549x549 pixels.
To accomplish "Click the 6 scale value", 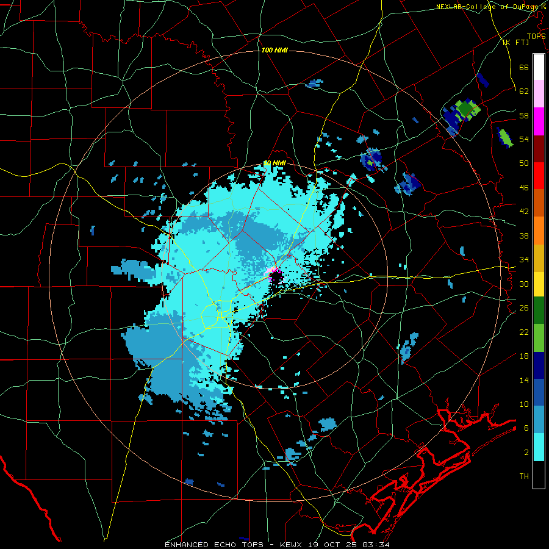I will [526, 428].
